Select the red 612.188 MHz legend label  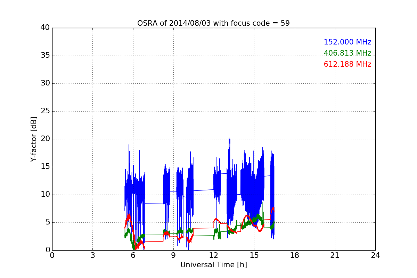[x=347, y=64]
